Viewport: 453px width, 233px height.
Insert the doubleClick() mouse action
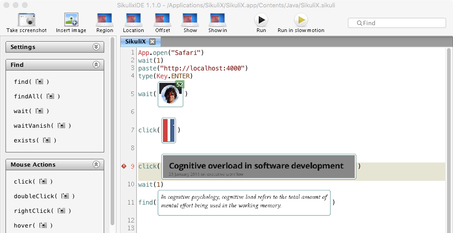[44, 196]
